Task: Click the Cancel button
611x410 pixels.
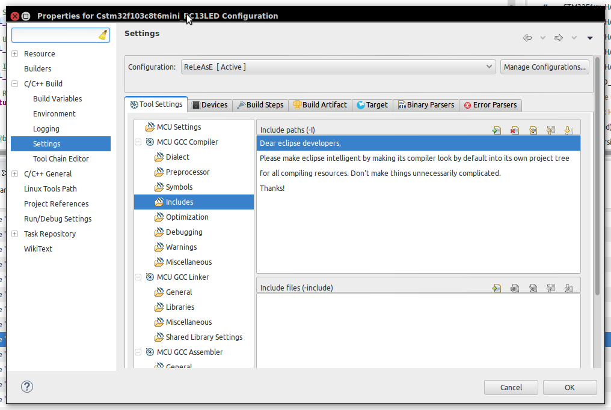Action: (511, 387)
